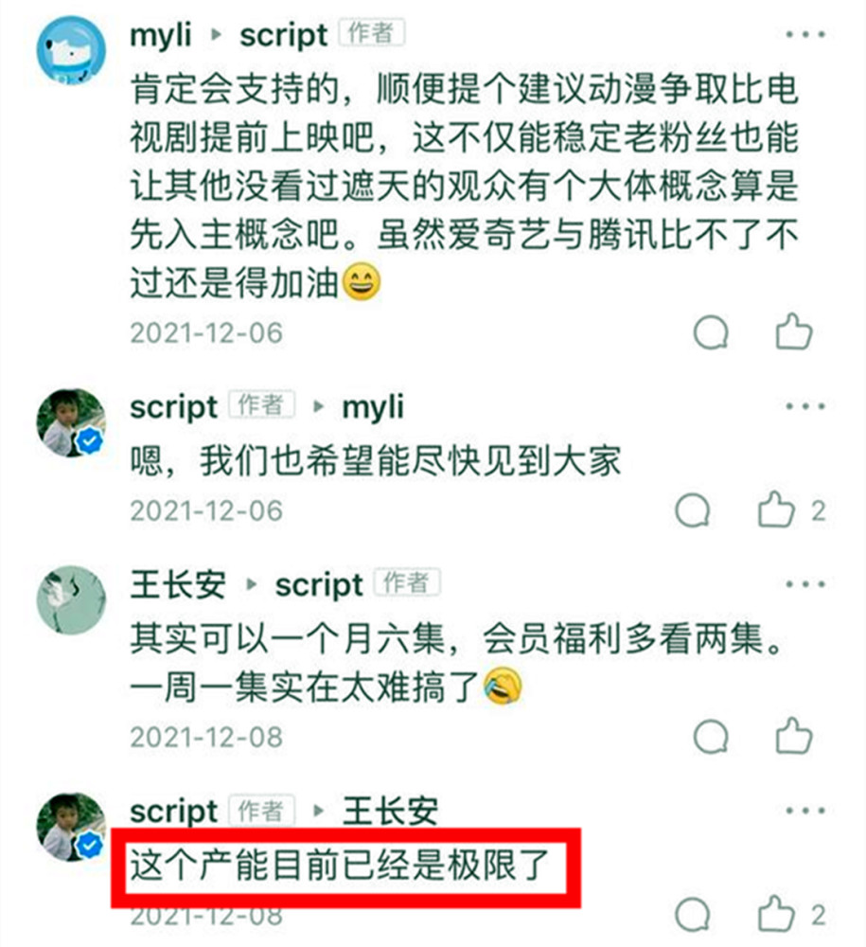
Task: Open myli's profile avatar
Action: pos(71,51)
